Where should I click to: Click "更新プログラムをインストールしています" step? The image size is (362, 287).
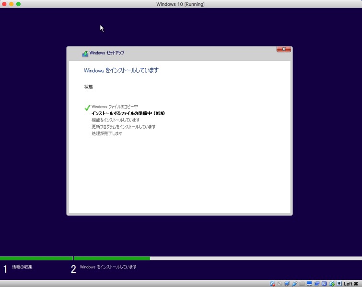coord(124,127)
